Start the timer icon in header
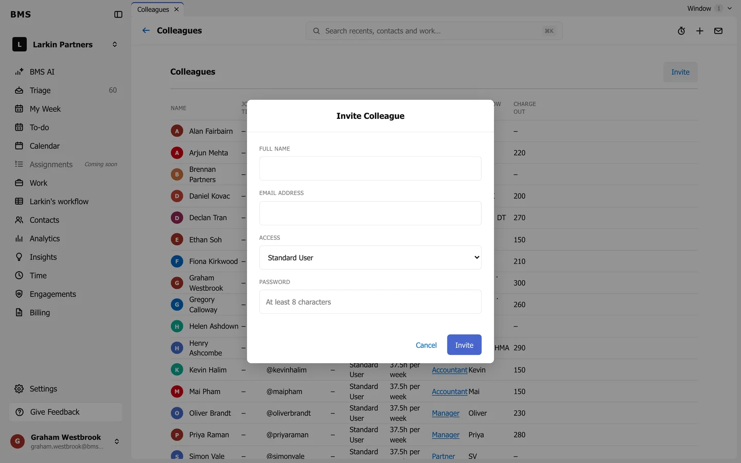Image resolution: width=741 pixels, height=463 pixels. pos(681,31)
